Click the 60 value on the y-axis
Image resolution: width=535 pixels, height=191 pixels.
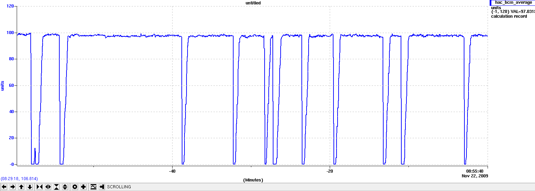(x=12, y=85)
